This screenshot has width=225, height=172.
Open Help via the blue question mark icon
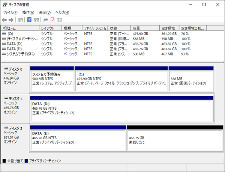pos(29,20)
